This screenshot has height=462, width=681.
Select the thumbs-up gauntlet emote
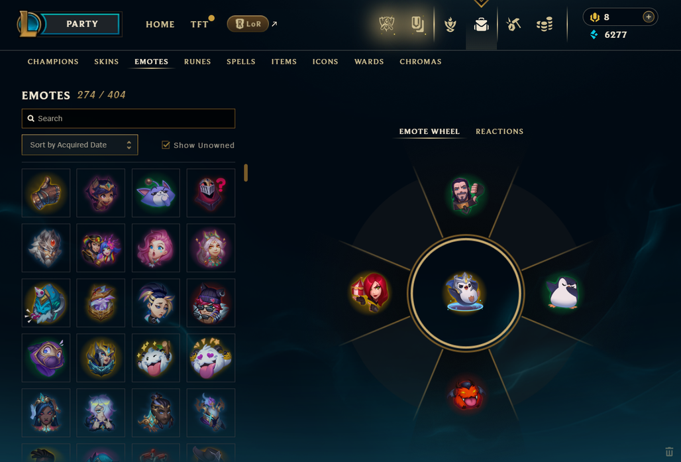(x=46, y=193)
